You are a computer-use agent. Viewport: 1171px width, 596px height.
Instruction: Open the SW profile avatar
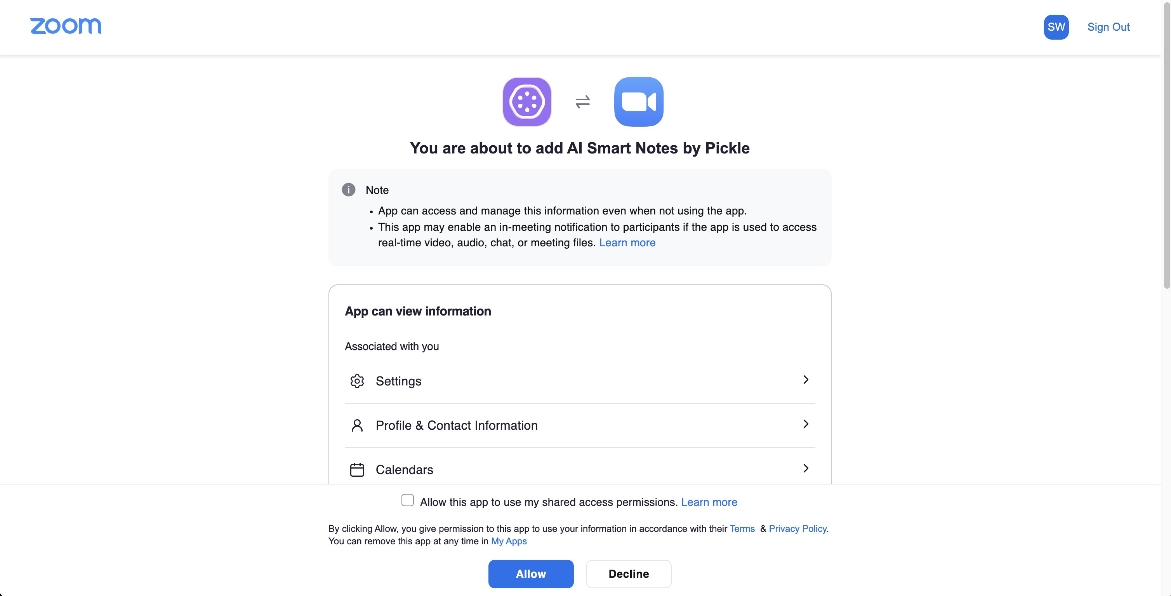pyautogui.click(x=1056, y=27)
